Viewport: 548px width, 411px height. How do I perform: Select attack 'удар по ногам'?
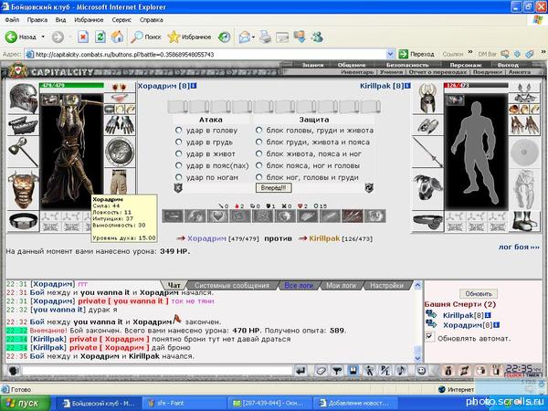pyautogui.click(x=179, y=177)
